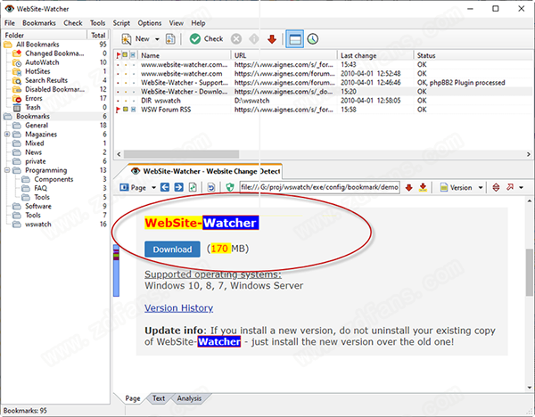Click the red flag column header
This screenshot has width=535, height=417.
pos(119,55)
